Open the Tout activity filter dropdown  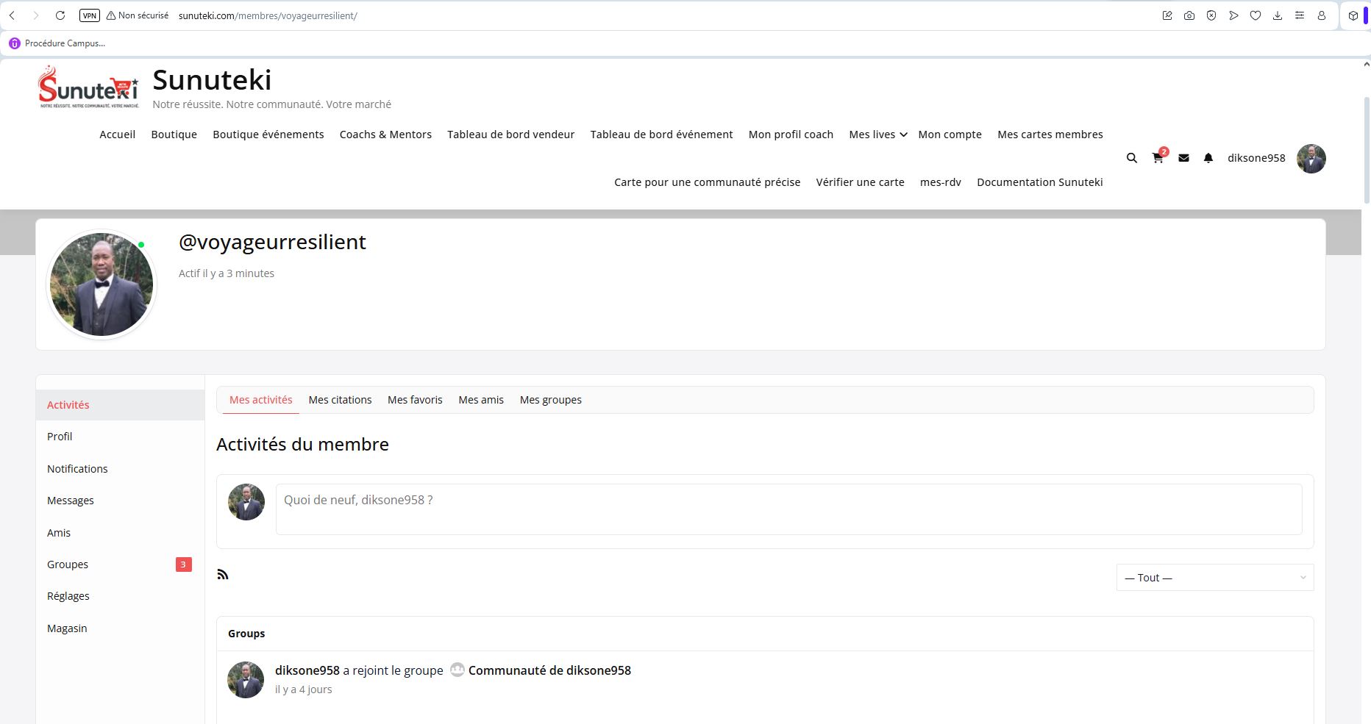(x=1214, y=578)
